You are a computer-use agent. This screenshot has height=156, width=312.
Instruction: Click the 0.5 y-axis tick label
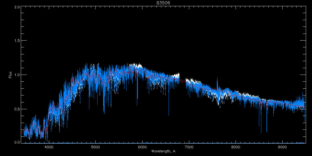17,109
